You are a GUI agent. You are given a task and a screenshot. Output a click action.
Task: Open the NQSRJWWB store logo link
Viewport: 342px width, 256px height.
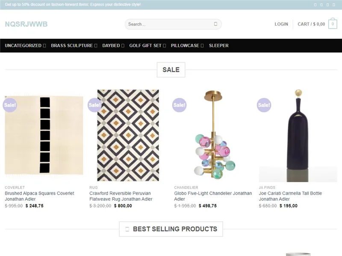point(26,24)
